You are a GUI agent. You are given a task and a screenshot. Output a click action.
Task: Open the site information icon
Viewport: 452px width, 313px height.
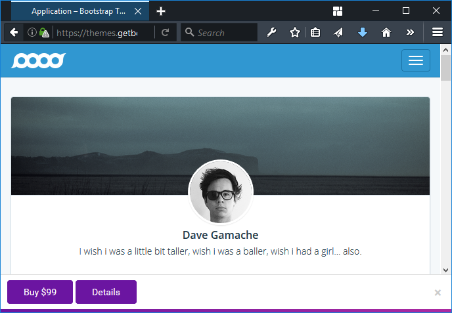[32, 32]
